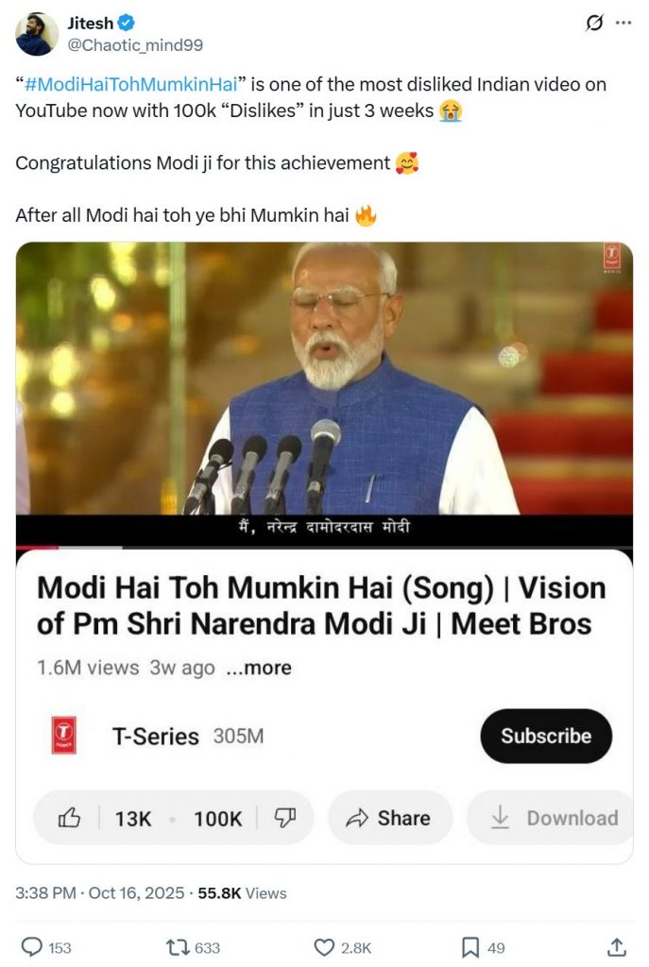
Task: Click the red video progress bar
Action: pos(38,548)
